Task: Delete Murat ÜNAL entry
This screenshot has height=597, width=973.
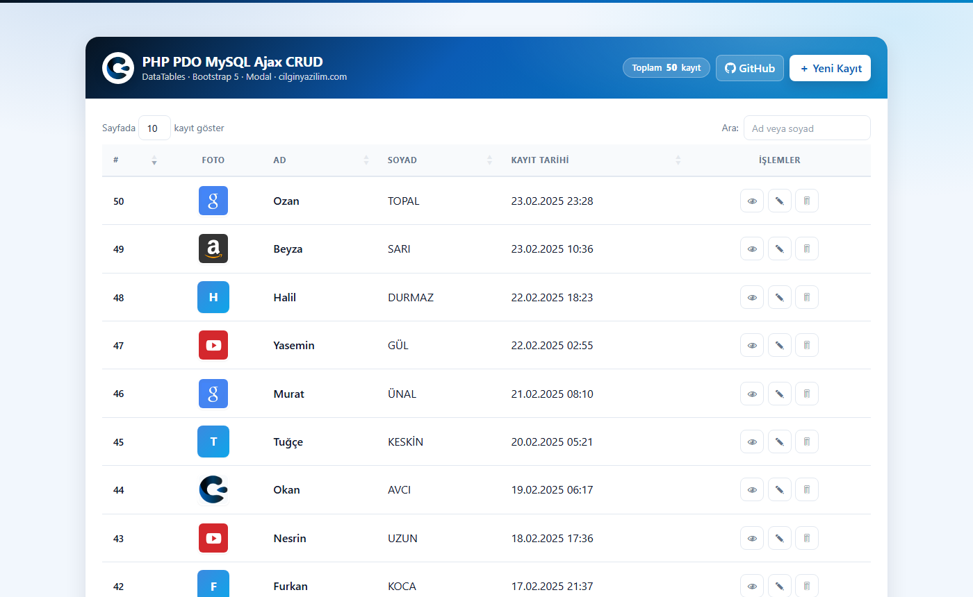Action: point(807,394)
